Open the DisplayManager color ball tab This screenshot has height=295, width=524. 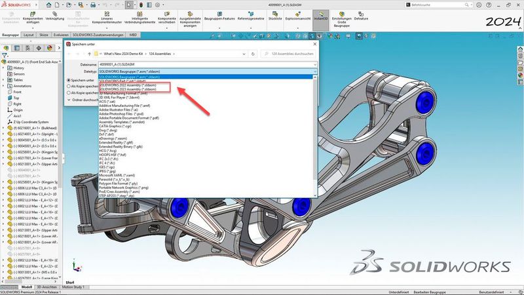click(50, 48)
